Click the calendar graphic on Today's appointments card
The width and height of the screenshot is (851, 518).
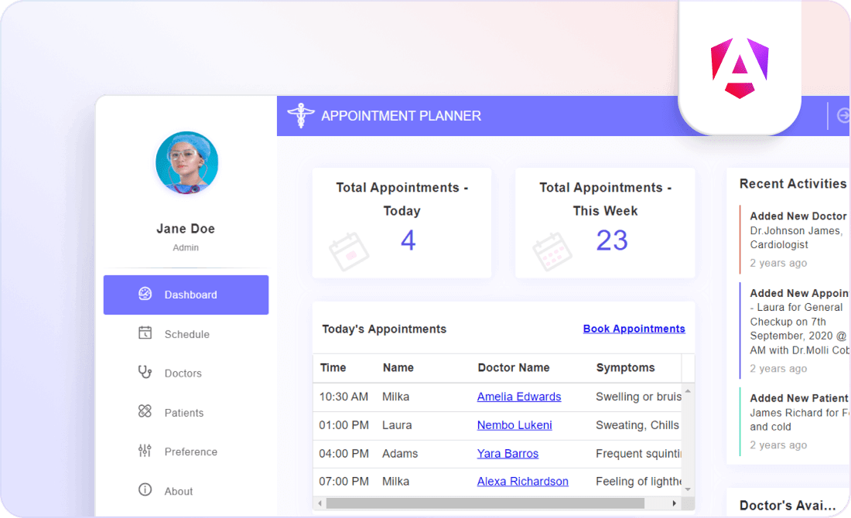(348, 251)
